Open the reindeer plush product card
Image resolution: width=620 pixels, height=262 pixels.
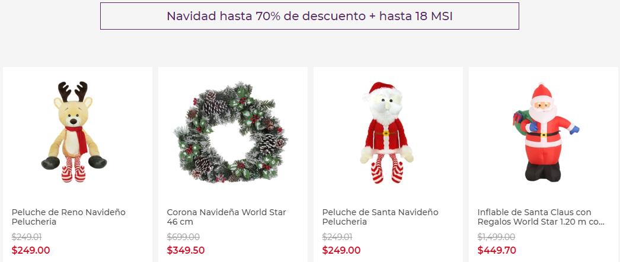pyautogui.click(x=78, y=164)
